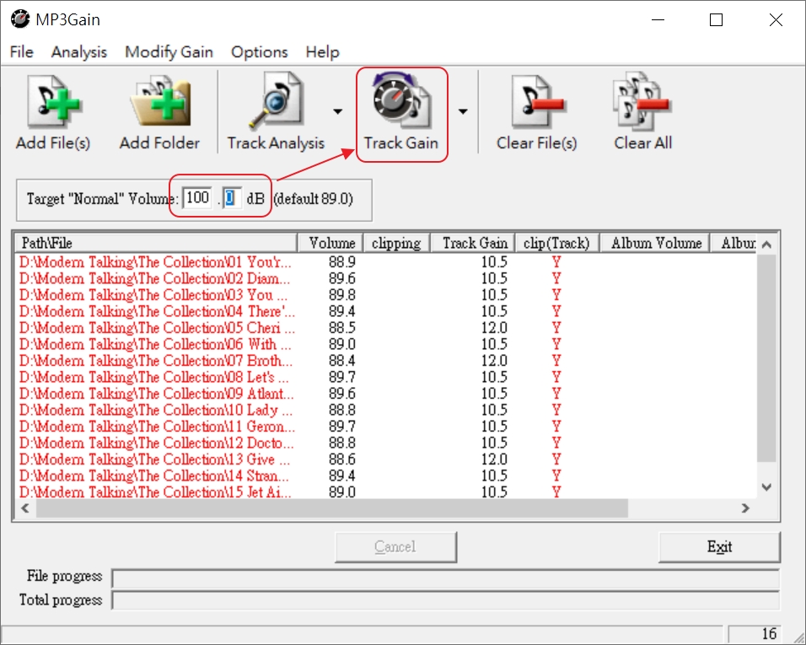Click the Cancel button
806x645 pixels.
395,547
